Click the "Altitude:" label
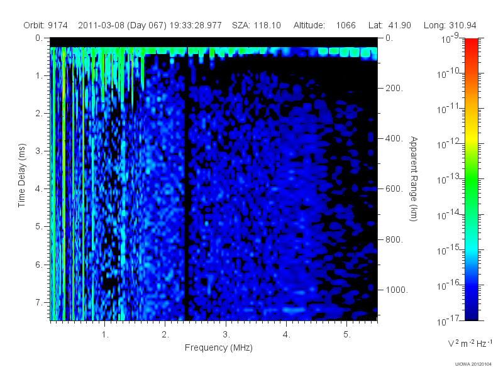 click(x=309, y=25)
